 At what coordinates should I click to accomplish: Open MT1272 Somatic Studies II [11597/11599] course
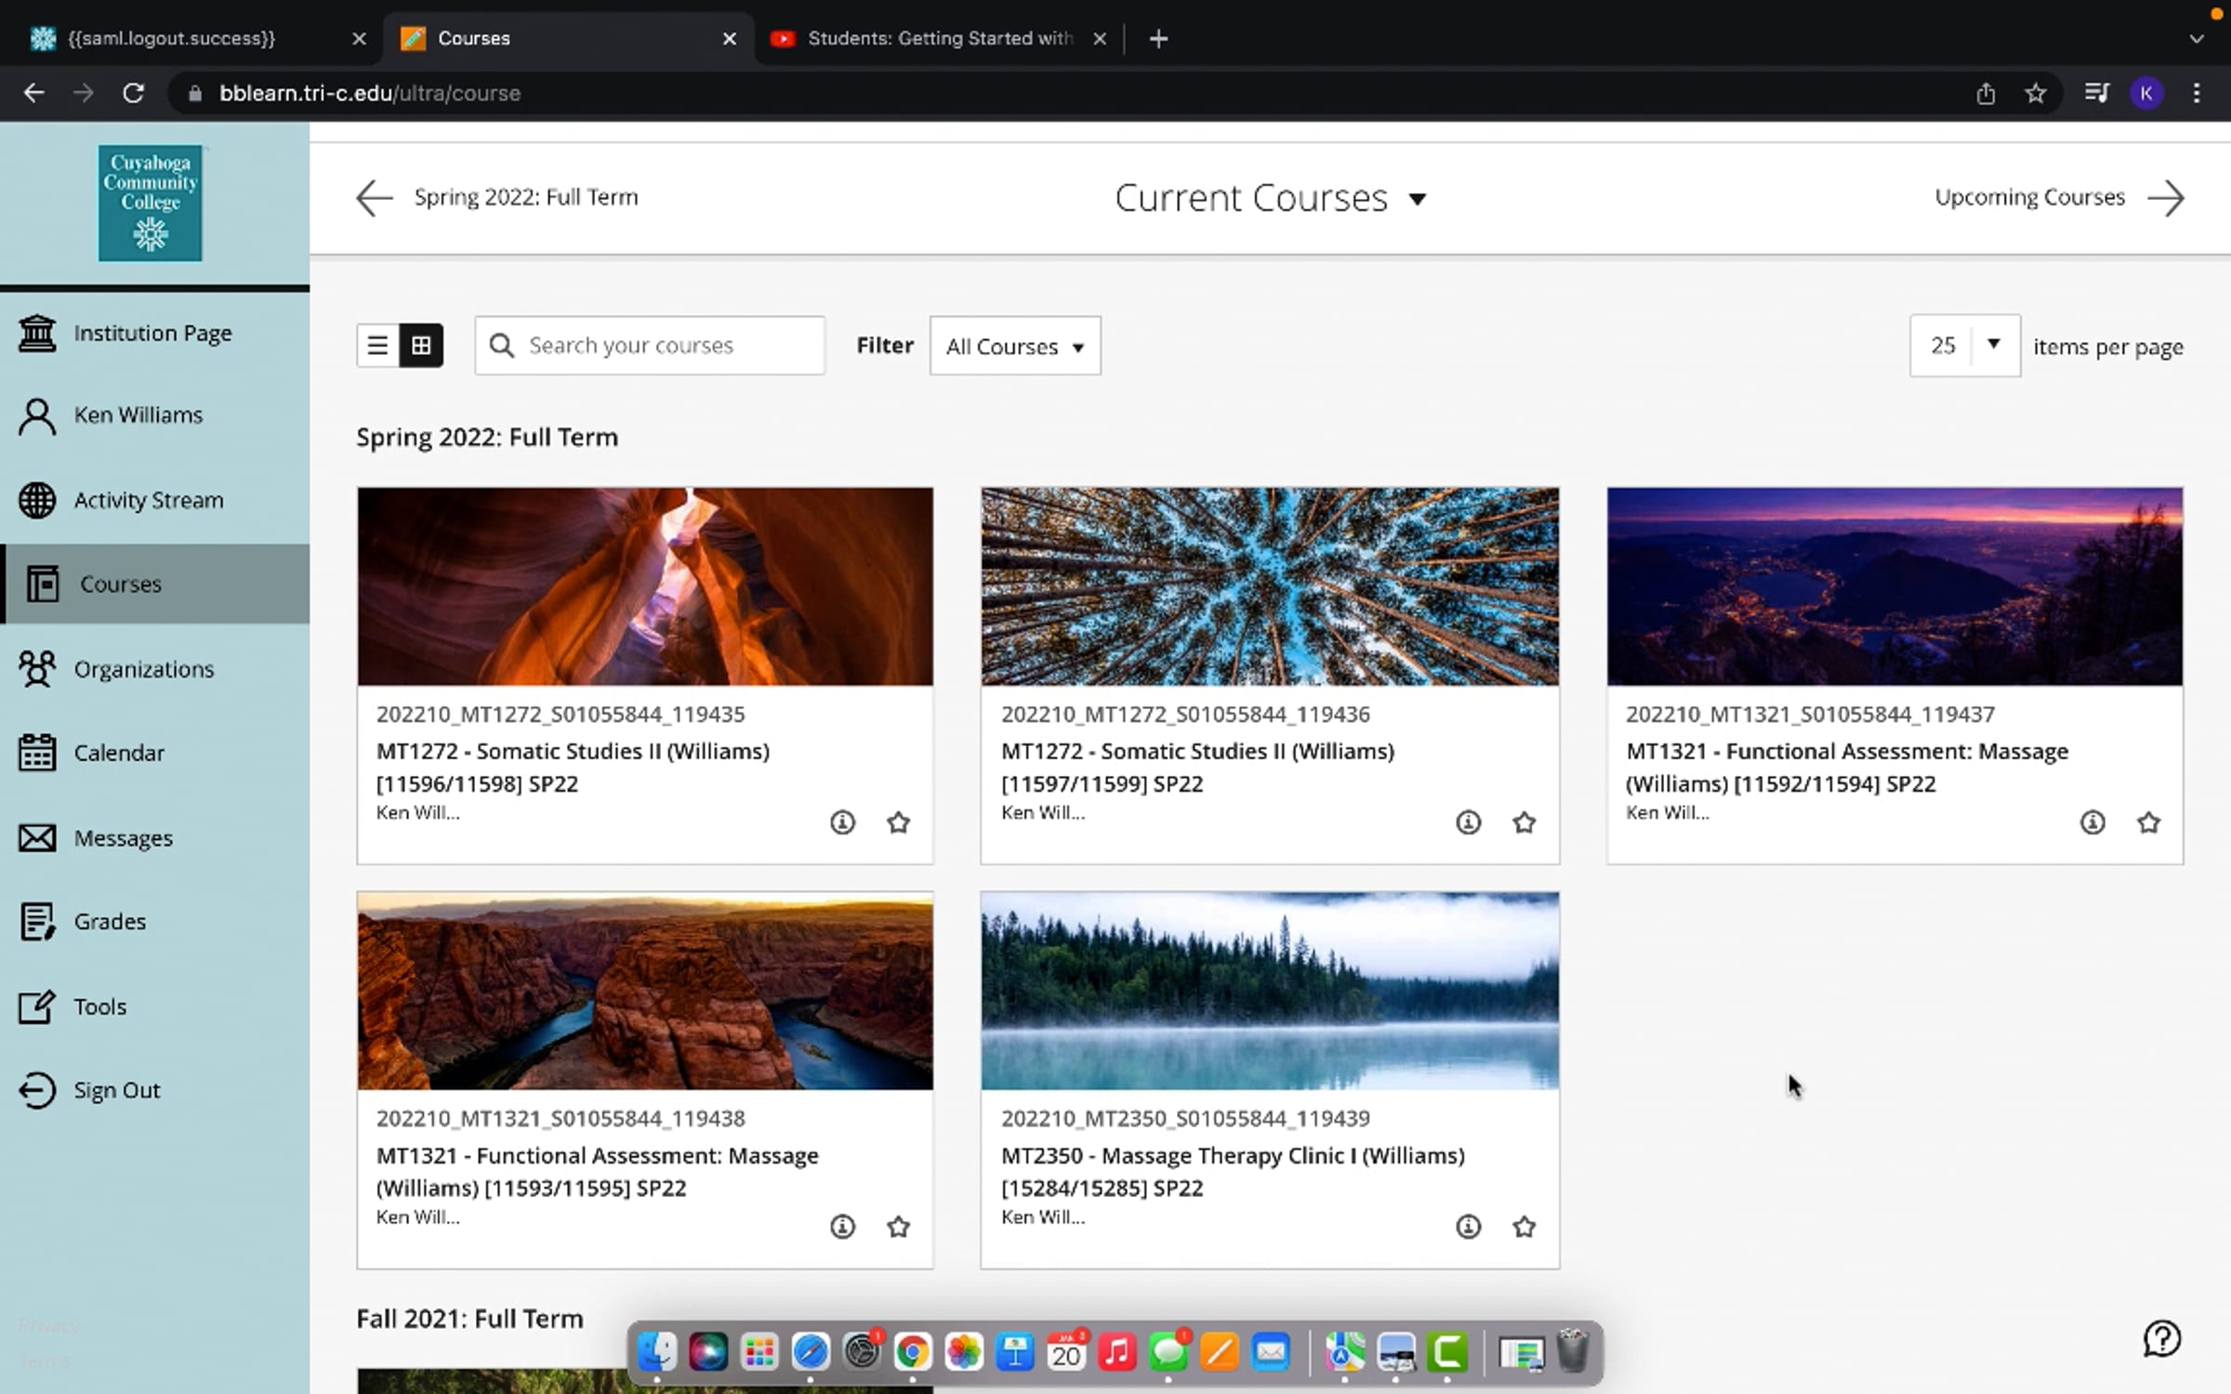[1196, 751]
